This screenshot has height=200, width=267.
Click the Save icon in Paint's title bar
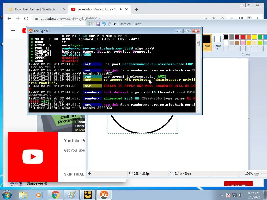click(98, 24)
